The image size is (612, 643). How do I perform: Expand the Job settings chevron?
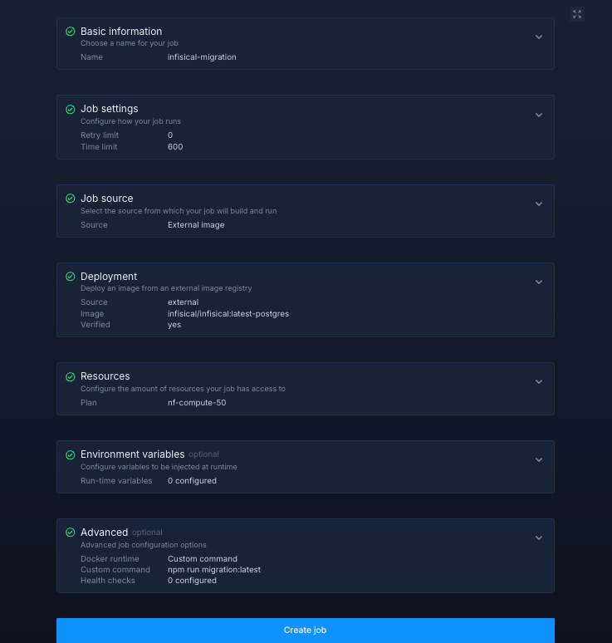538,115
